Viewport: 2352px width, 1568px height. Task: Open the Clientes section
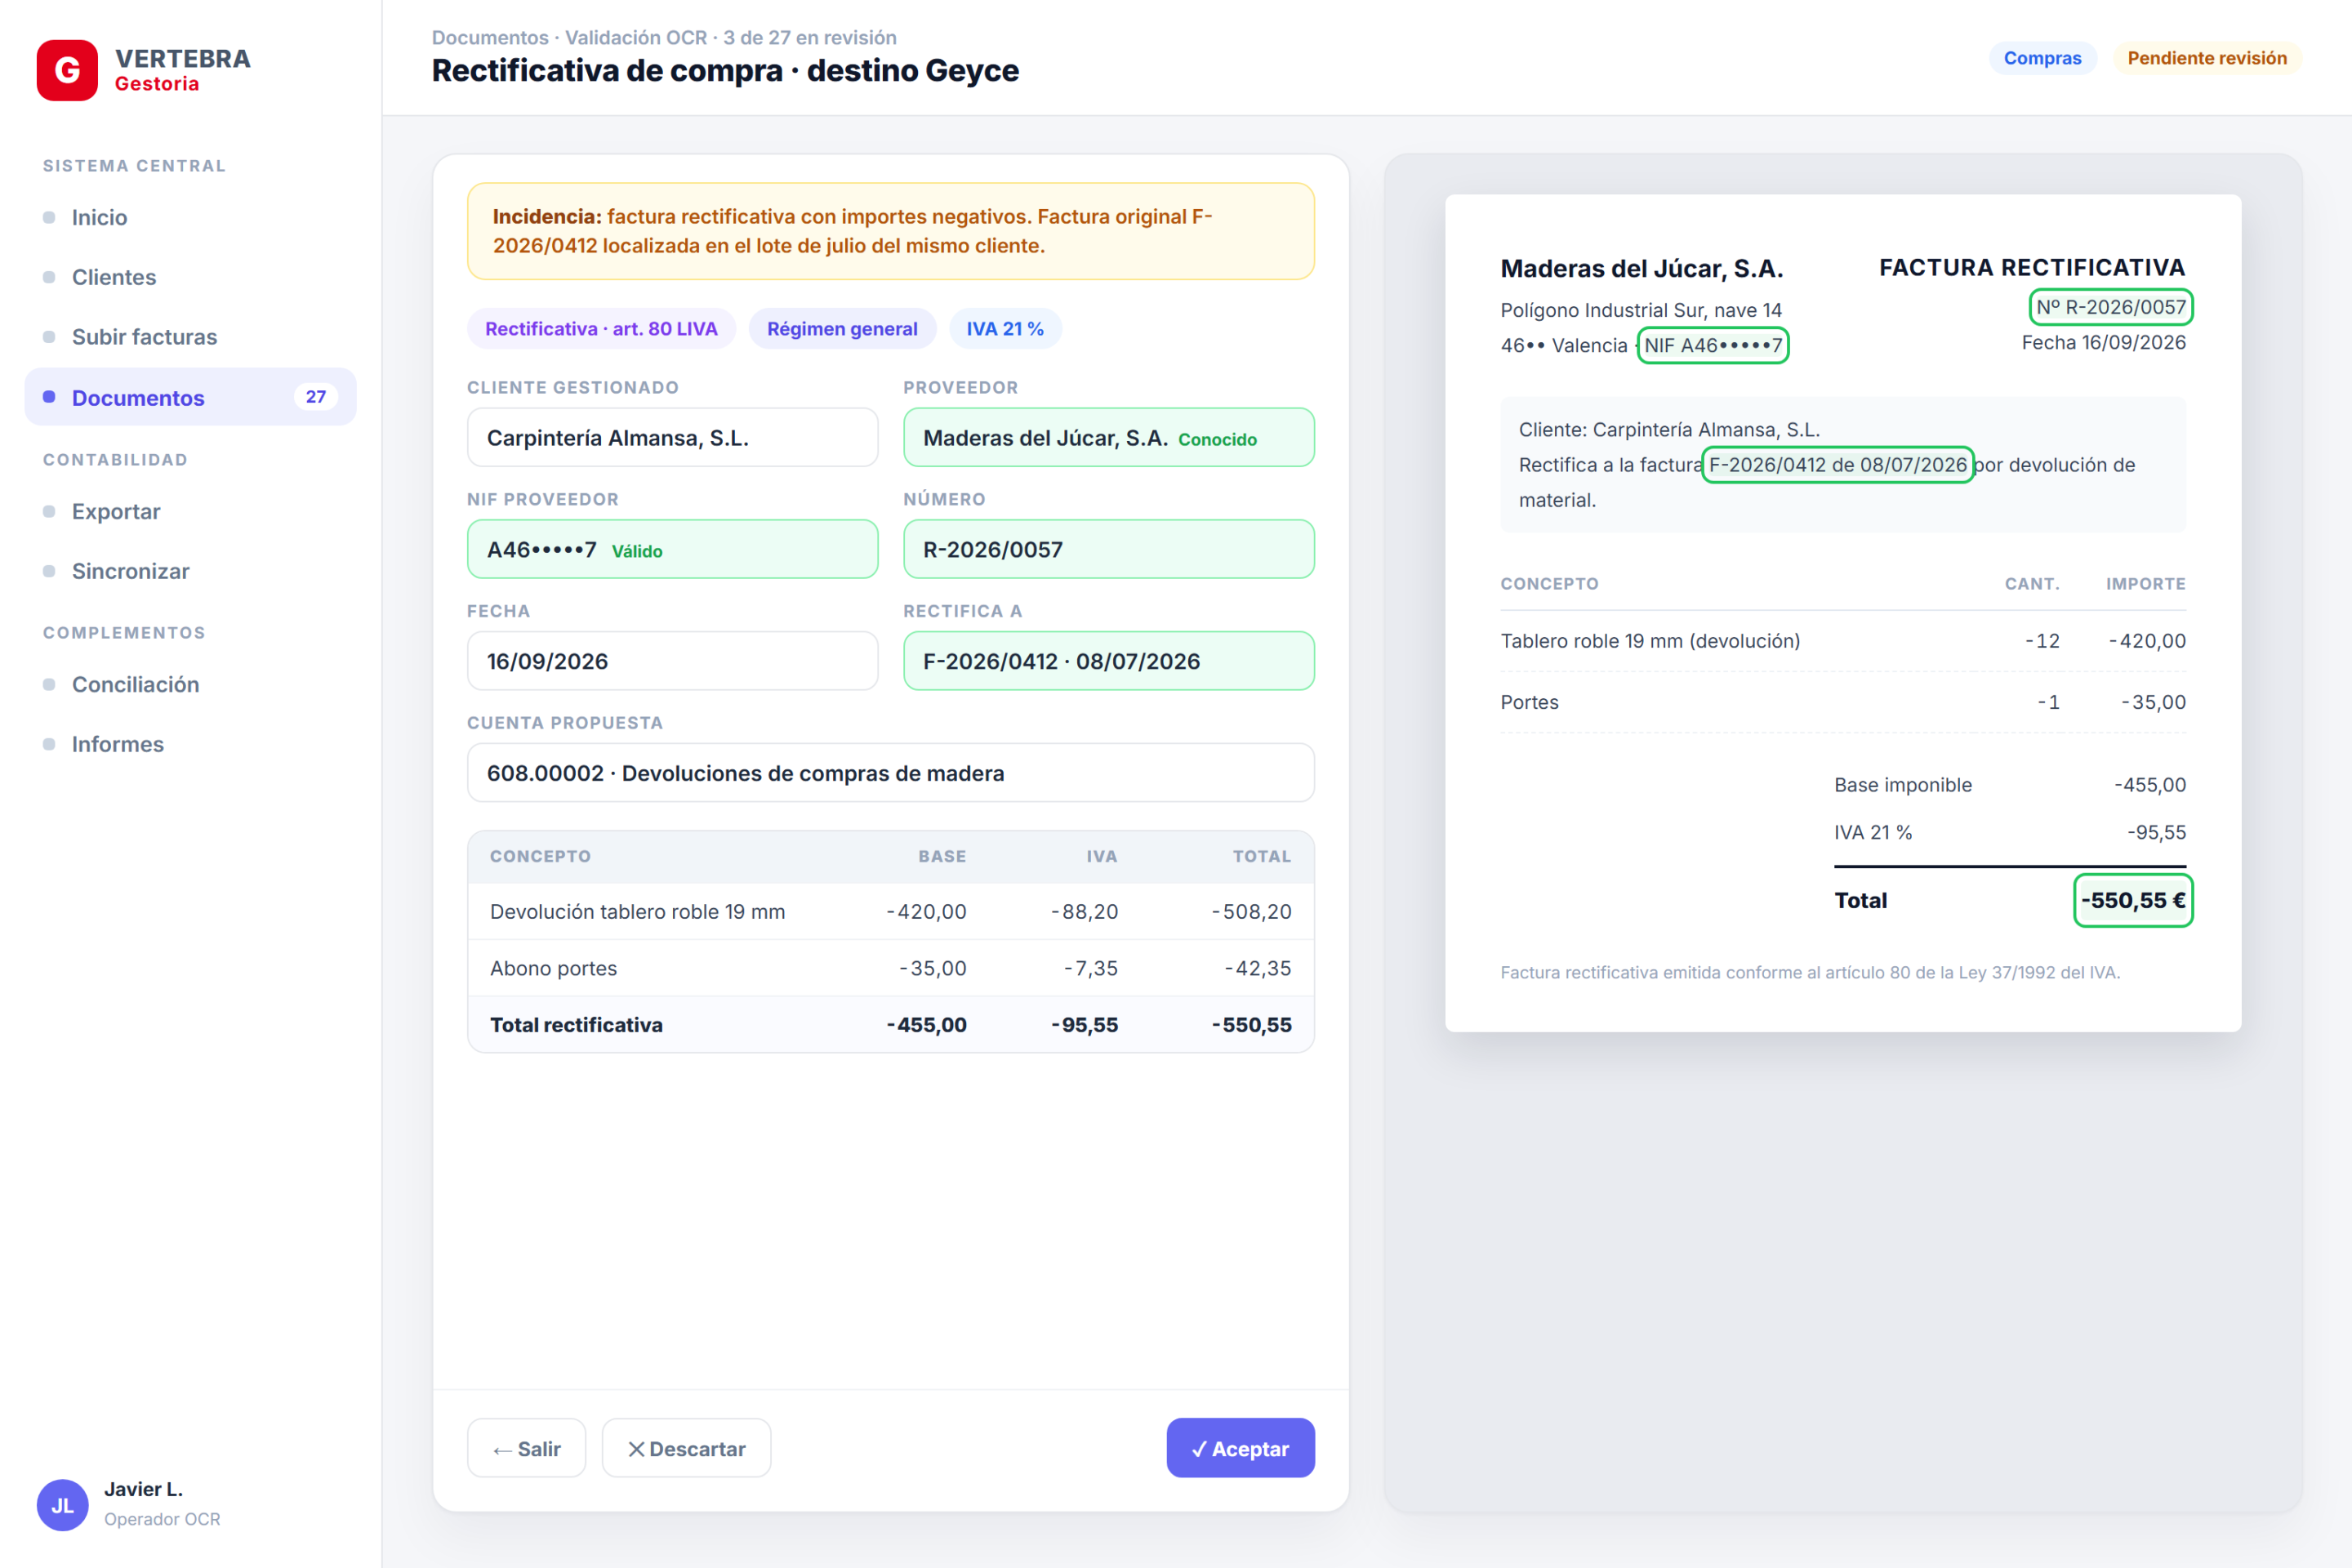pyautogui.click(x=190, y=277)
